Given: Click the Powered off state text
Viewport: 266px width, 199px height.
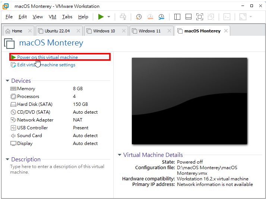Looking at the screenshot, I should pos(190,162).
